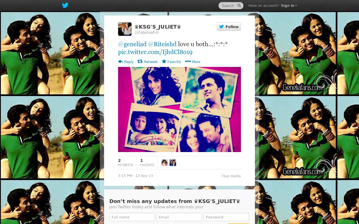Open the tweet's photo collage
Screen dimensions: 359x224
point(179,109)
